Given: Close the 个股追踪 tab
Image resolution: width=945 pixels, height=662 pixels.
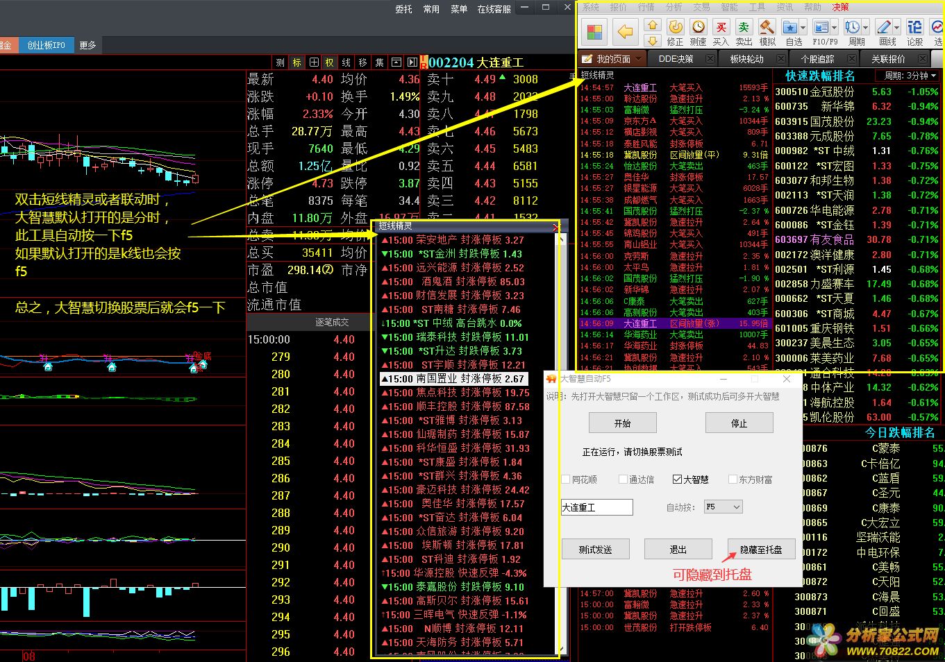Looking at the screenshot, I should [852, 59].
